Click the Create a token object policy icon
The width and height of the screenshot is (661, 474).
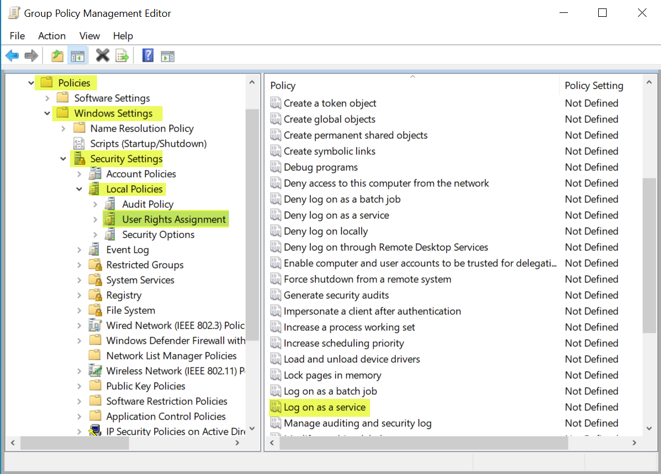click(276, 103)
